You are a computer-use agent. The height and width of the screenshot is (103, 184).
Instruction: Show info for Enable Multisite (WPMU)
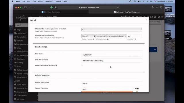click(56, 66)
